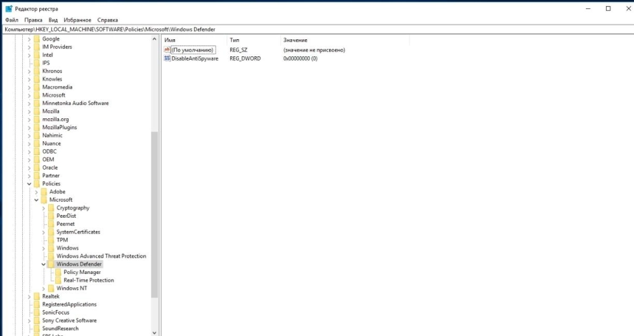
Task: Click the Adobe folder icon under Policies
Action: point(44,192)
